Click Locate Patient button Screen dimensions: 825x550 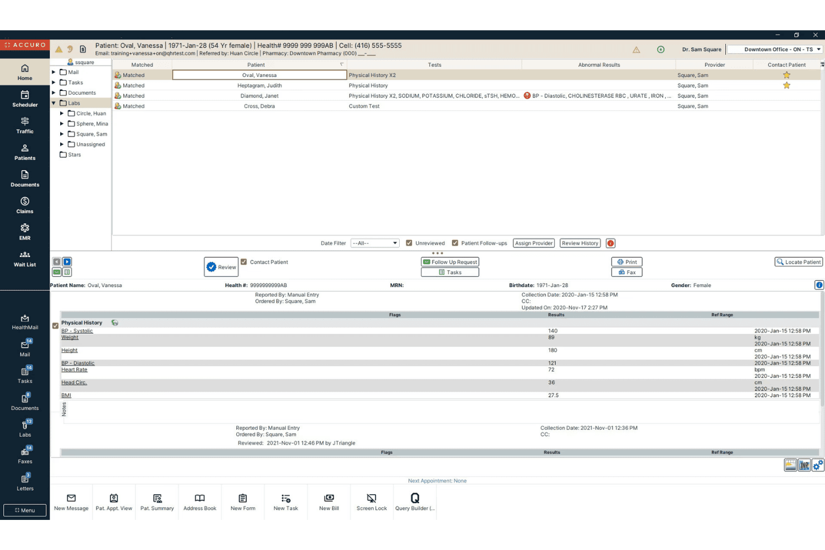[x=798, y=262]
